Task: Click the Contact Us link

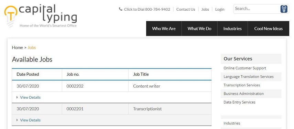Action: click(186, 9)
